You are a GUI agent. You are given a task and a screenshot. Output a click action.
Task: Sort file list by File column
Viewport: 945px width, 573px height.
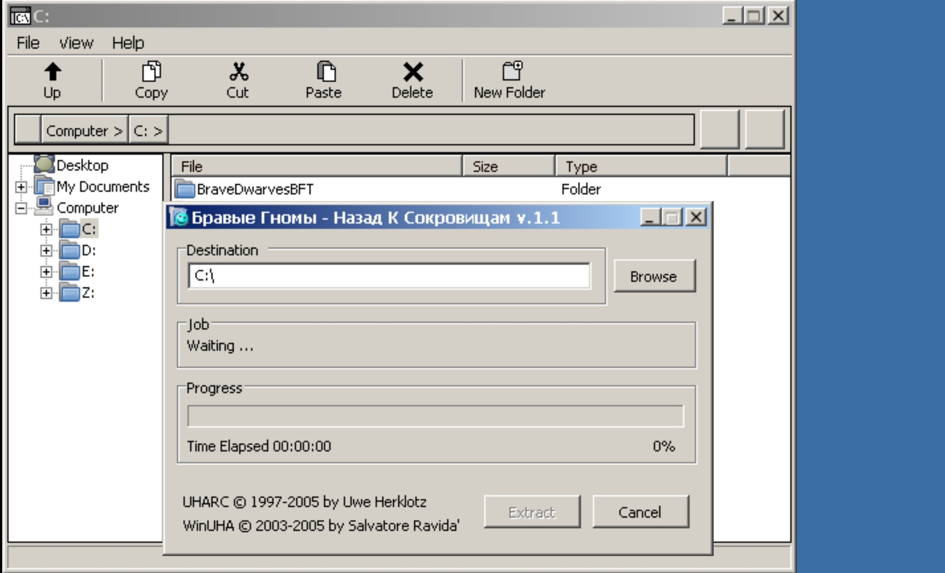click(317, 166)
